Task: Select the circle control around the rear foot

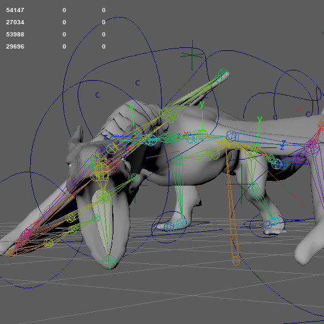Action: coord(267,226)
